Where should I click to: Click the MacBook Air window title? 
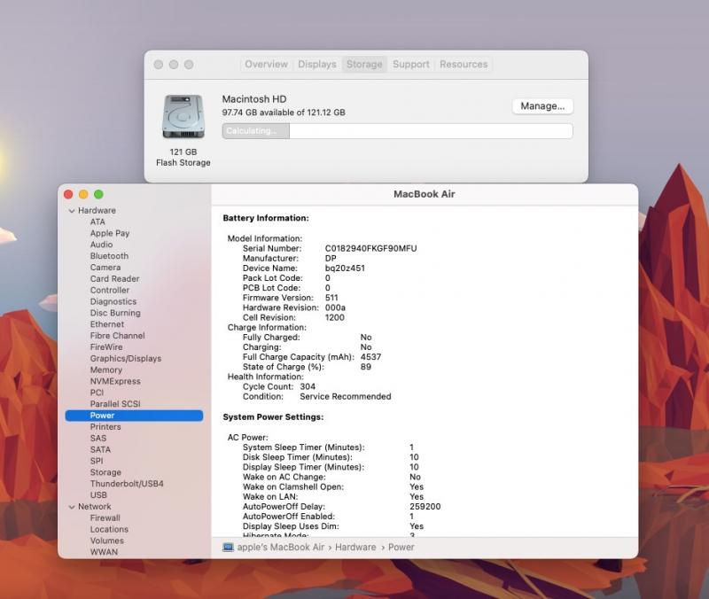425,194
